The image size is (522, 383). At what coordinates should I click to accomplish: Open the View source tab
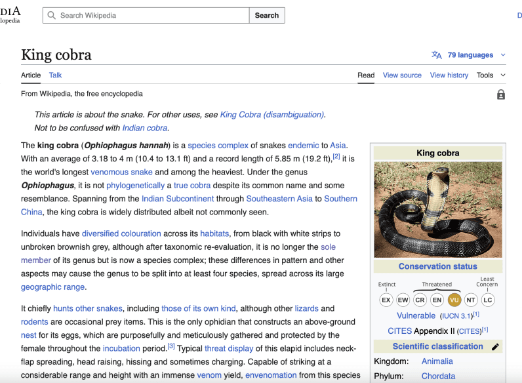click(402, 75)
